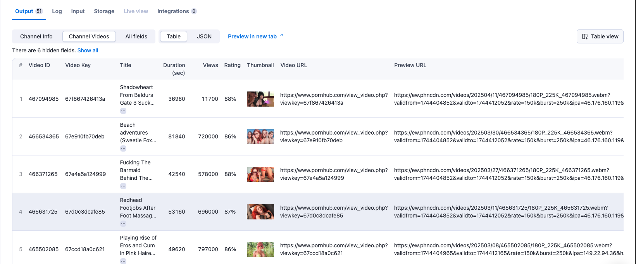Select Video ID cell 467094985

tap(44, 99)
